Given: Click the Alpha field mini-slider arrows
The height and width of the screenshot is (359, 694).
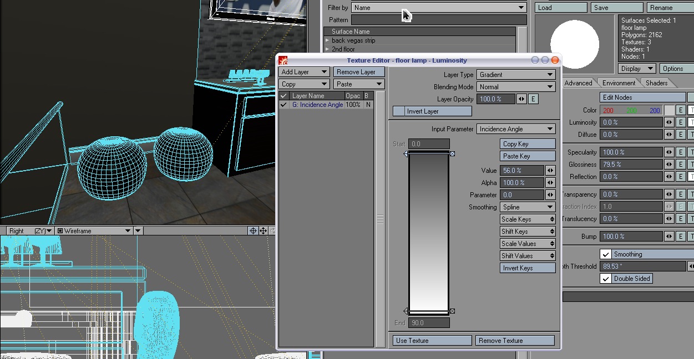Looking at the screenshot, I should 550,183.
